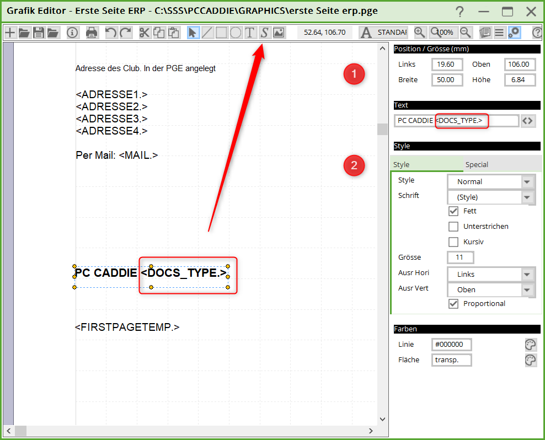This screenshot has height=440, width=545.
Task: Select the rectangle shape tool
Action: tap(221, 33)
